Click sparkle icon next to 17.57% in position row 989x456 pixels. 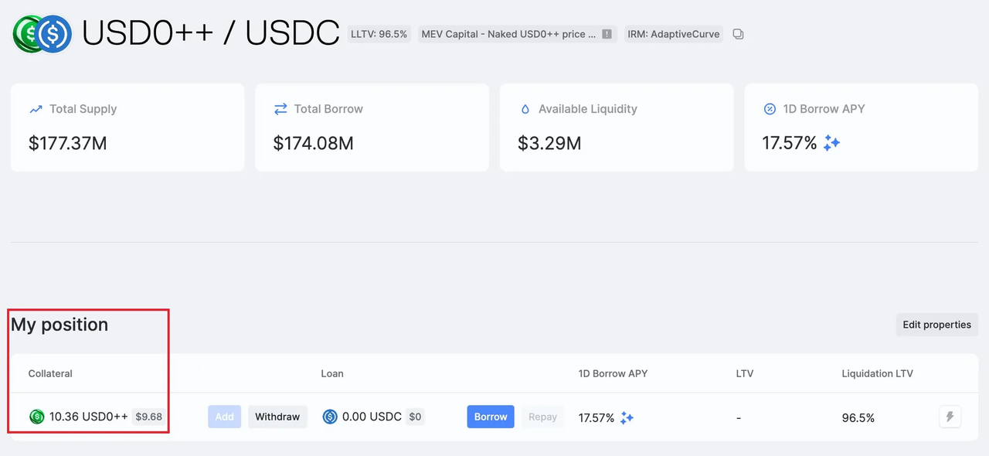[x=627, y=417]
